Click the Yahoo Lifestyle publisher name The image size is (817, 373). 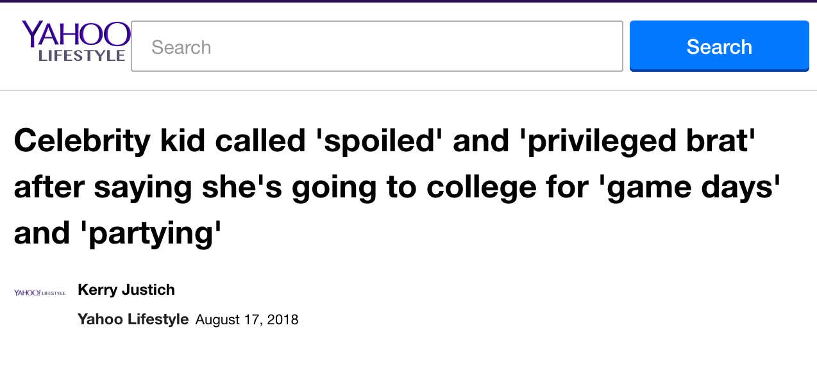pos(133,319)
